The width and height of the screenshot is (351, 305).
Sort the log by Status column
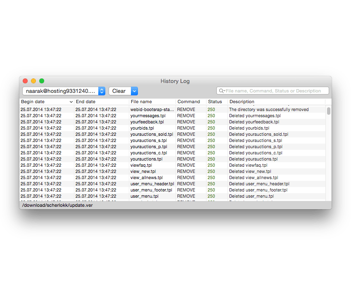coord(216,102)
